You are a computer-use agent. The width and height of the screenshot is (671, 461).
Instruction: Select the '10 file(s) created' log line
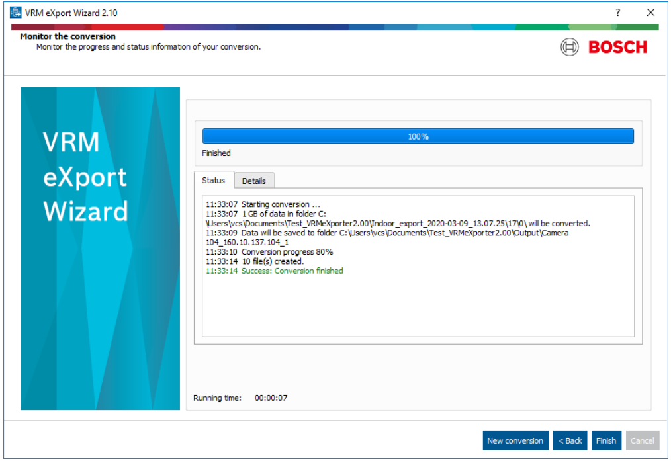272,261
